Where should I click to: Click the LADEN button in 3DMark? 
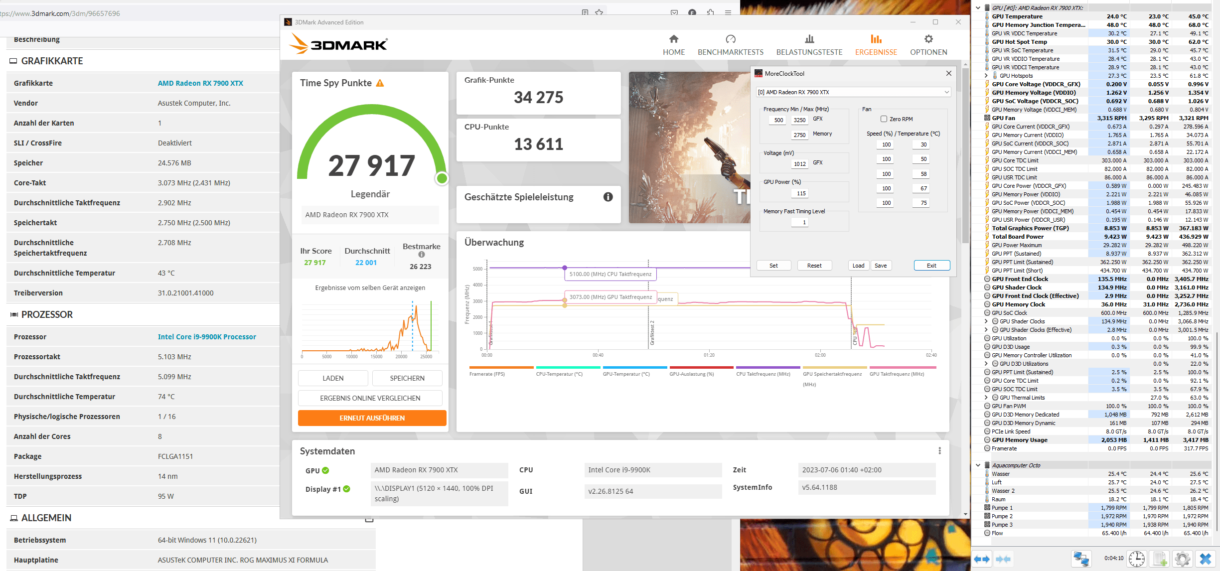pyautogui.click(x=333, y=378)
